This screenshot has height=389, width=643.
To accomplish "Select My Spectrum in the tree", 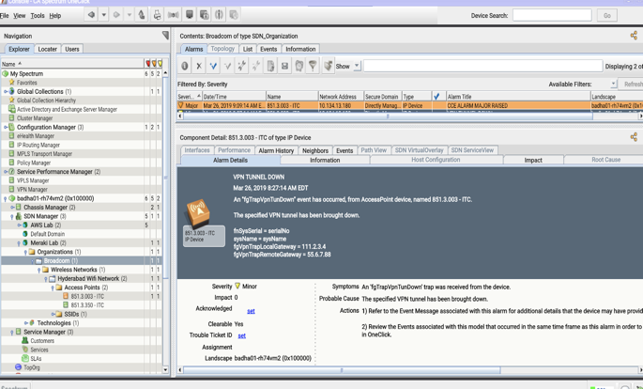I will [26, 74].
